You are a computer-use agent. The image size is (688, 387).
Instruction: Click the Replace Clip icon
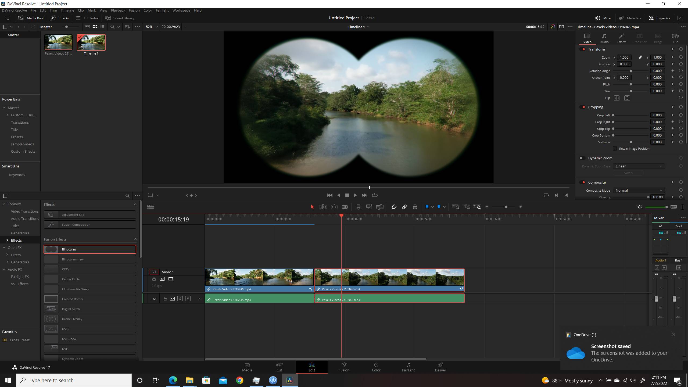pyautogui.click(x=380, y=207)
